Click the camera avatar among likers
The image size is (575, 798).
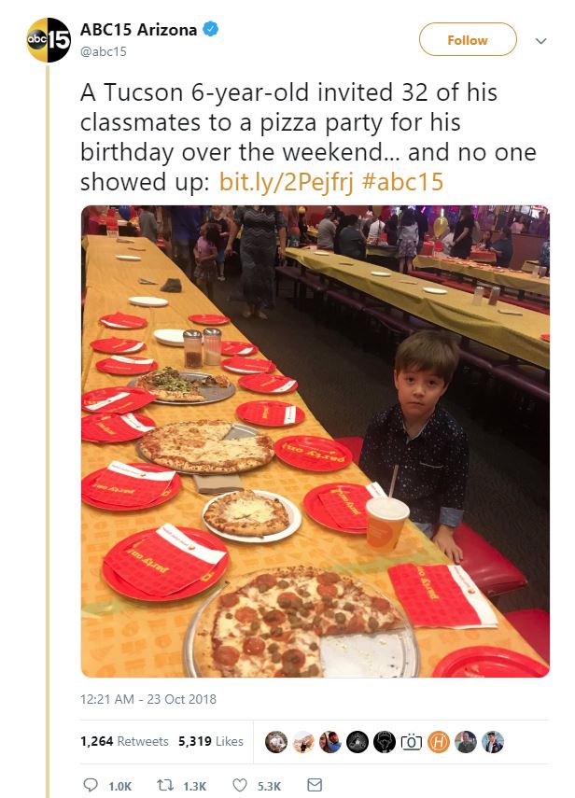[x=412, y=742]
